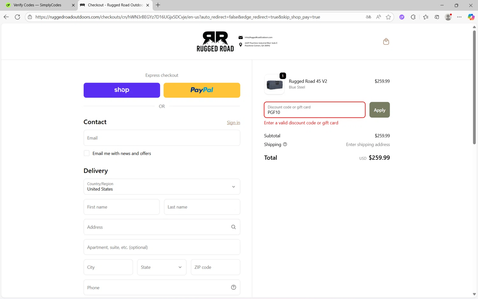478x299 pixels.
Task: Click the scrollbar up arrow
Action: [x=474, y=27]
